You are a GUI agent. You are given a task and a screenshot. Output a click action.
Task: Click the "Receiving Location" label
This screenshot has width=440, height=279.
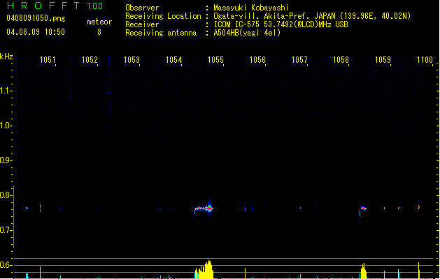tap(163, 16)
